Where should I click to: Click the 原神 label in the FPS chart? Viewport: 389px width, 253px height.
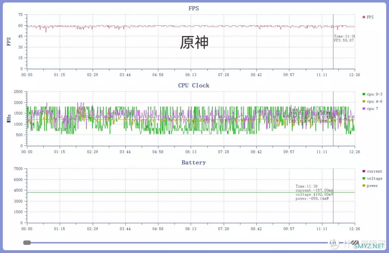point(194,42)
